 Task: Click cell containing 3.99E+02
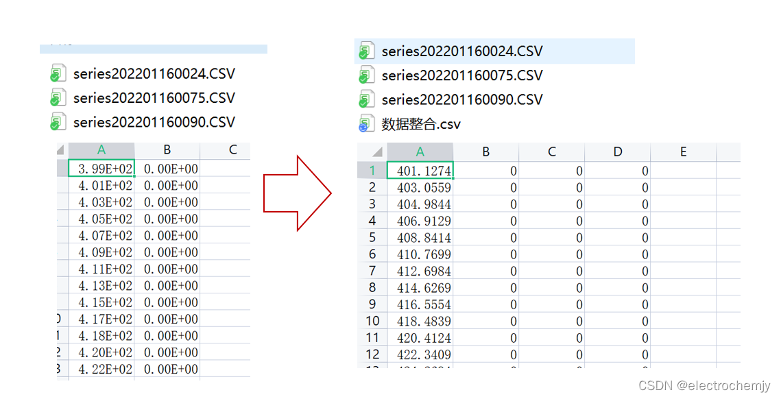[x=101, y=169]
